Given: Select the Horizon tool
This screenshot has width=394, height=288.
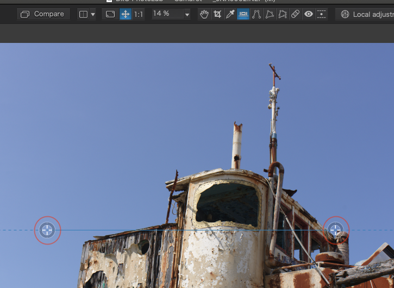Looking at the screenshot, I should pos(243,14).
